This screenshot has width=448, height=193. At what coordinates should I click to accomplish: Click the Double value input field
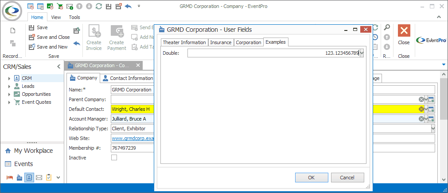pyautogui.click(x=273, y=53)
